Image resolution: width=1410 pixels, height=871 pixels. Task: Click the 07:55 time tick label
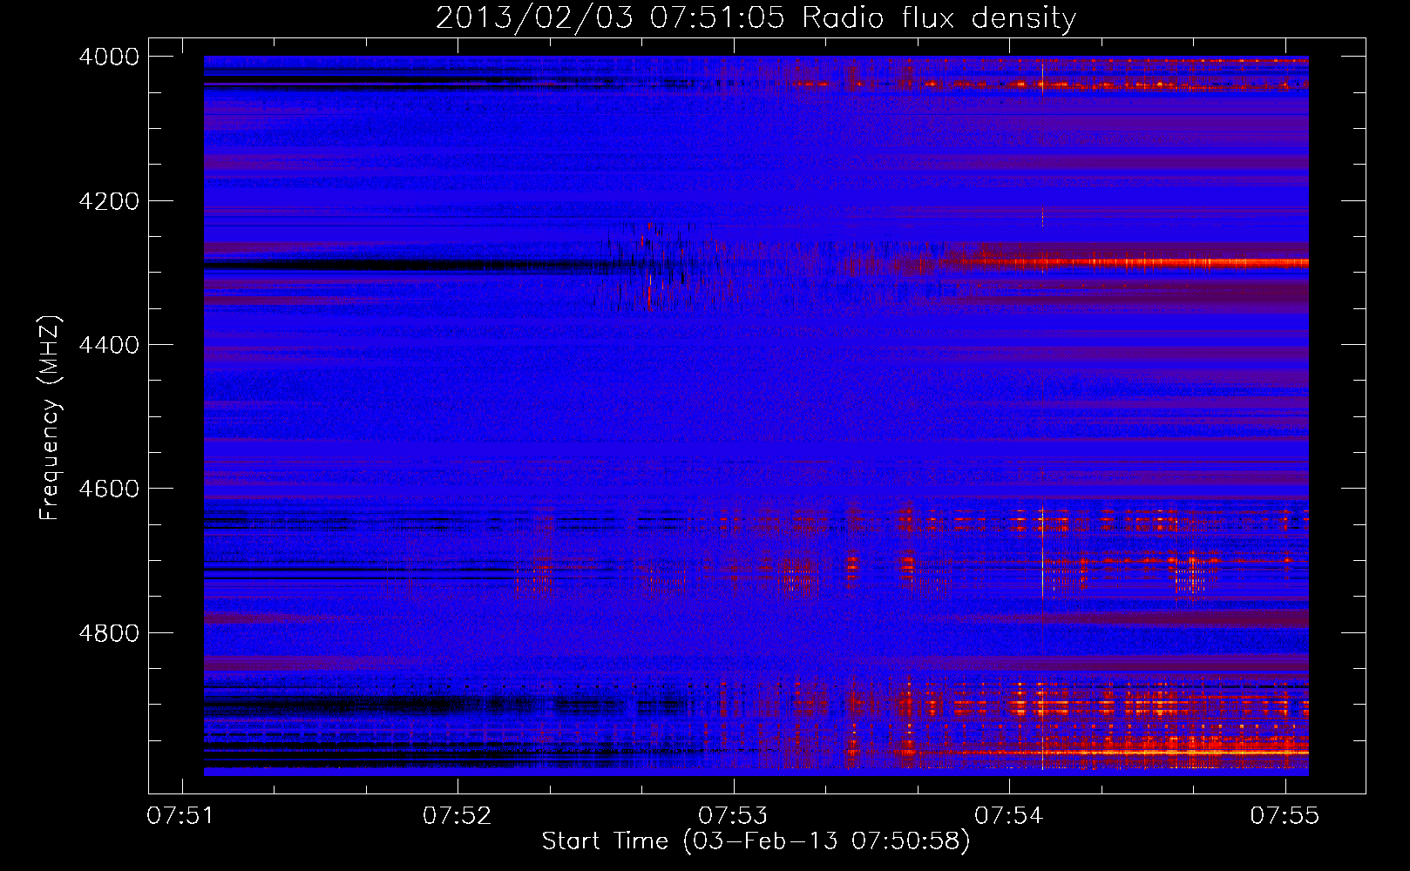click(1285, 815)
